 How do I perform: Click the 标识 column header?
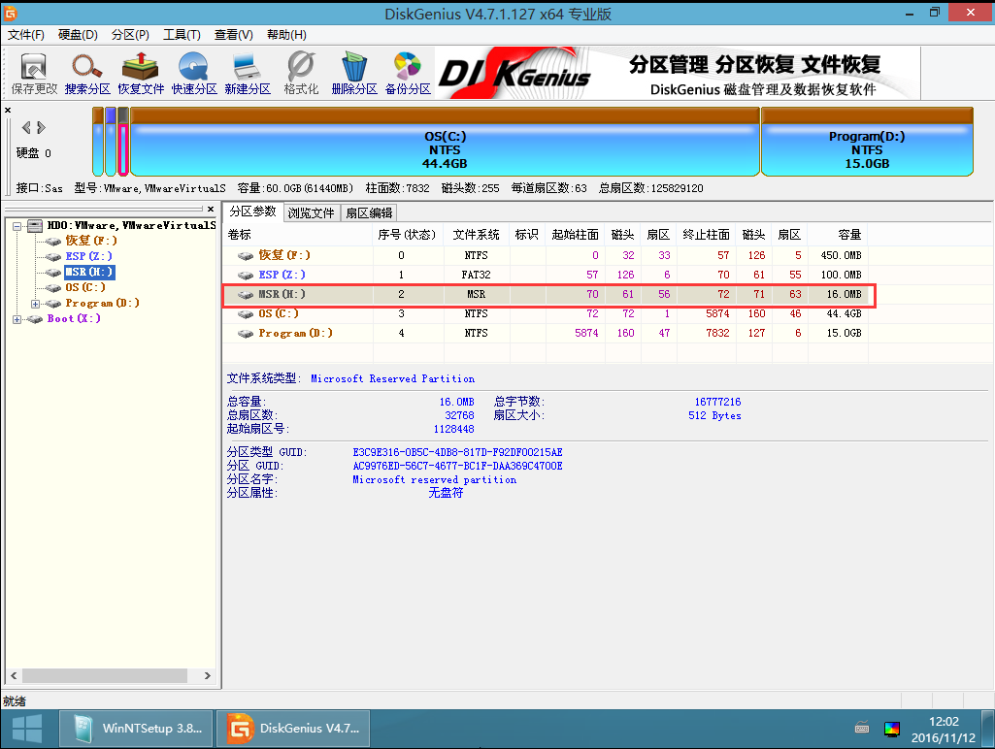(527, 235)
